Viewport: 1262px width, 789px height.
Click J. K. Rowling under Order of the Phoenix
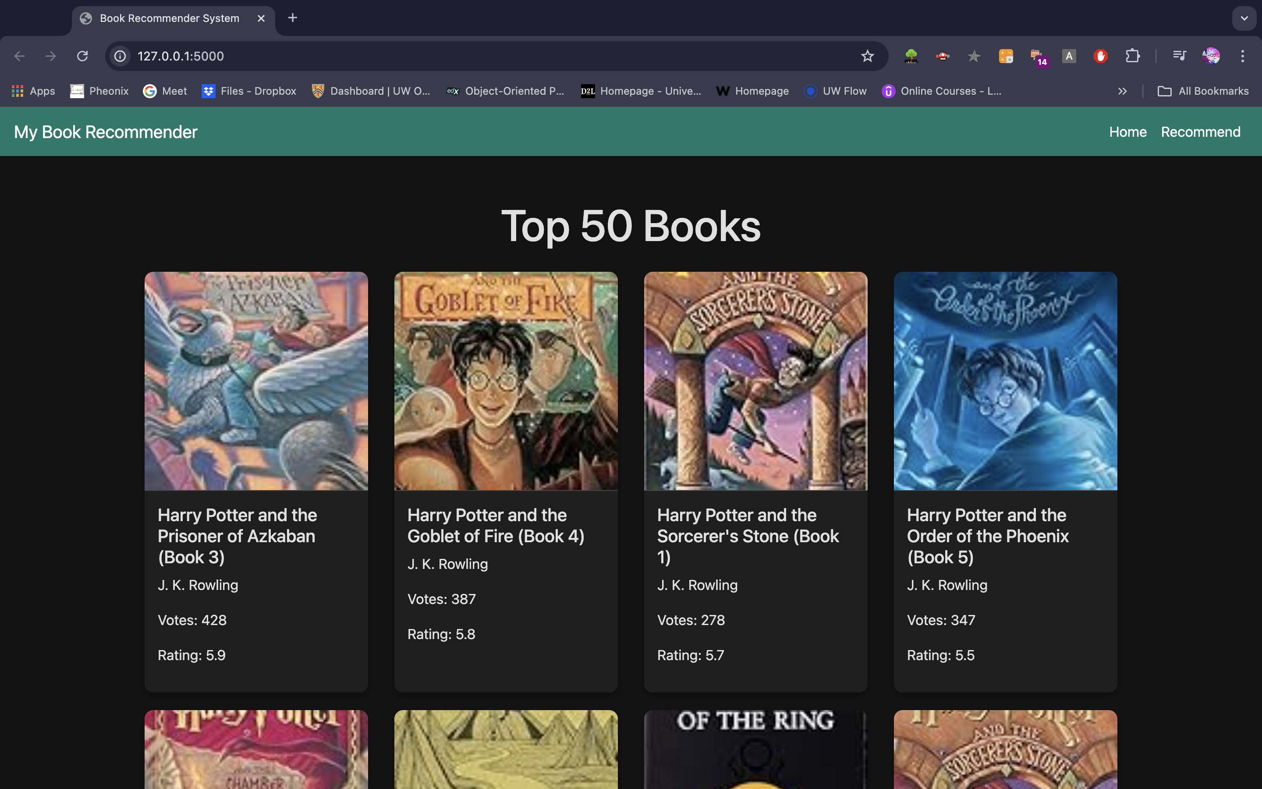pos(947,585)
